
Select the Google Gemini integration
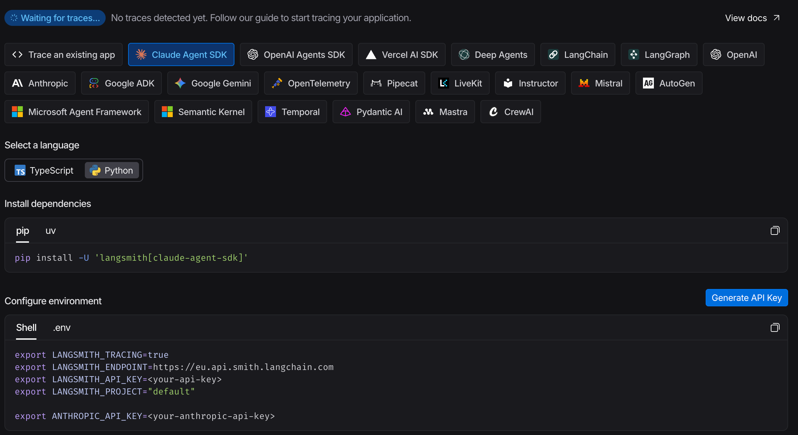(213, 83)
